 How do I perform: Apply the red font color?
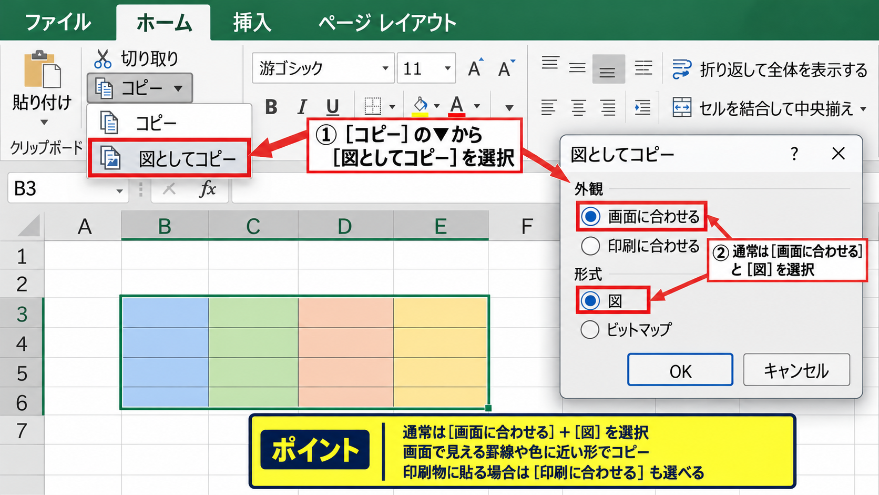457,106
